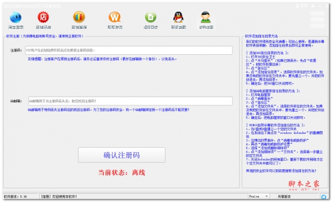Click the WIN10自带杀毒软件 heading text
332x202 pixels.
click(x=275, y=125)
